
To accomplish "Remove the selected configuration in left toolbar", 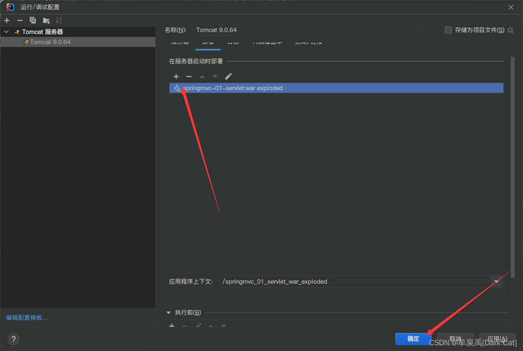I will pyautogui.click(x=20, y=20).
